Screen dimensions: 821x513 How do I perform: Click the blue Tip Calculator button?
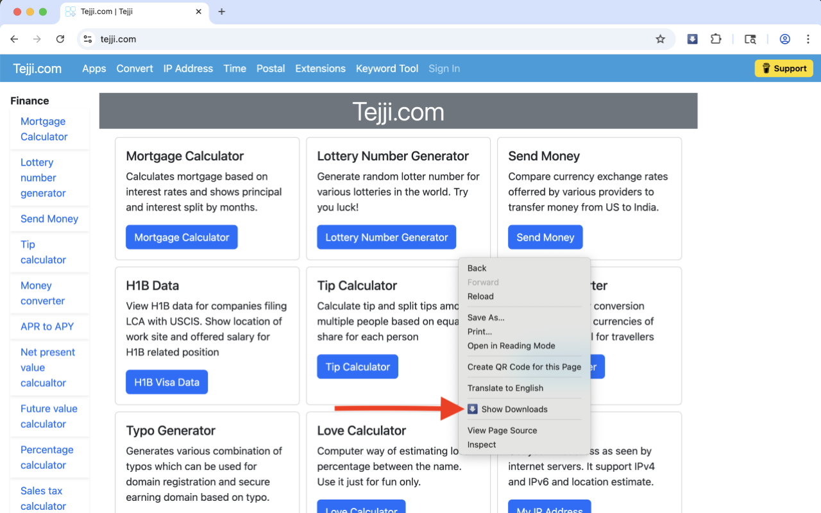click(x=358, y=367)
